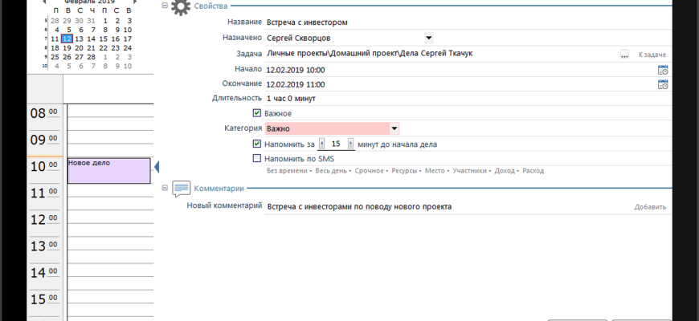This screenshot has height=321, width=699.
Task: Click the ellipsis browse button for Задача
Action: 624,55
